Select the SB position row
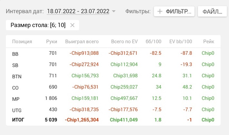Viewport: 229px width, 135px height. (x=113, y=65)
